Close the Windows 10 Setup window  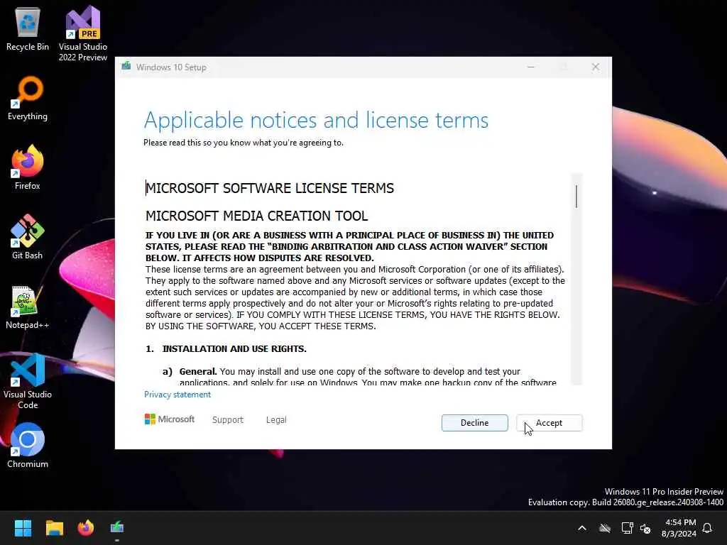point(596,67)
